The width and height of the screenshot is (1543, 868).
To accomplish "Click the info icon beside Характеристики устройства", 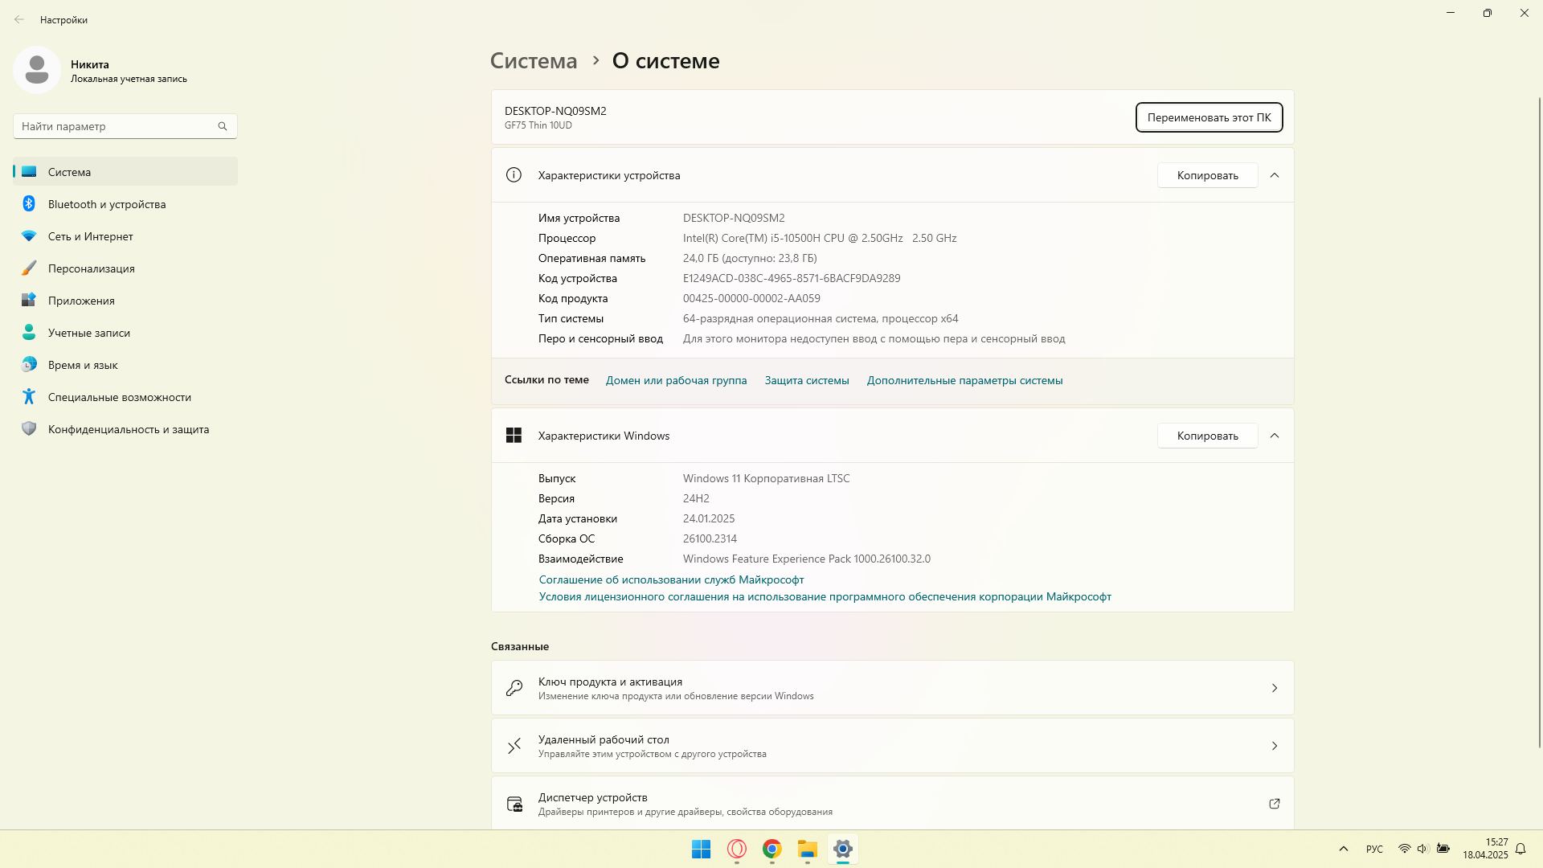I will coord(514,175).
